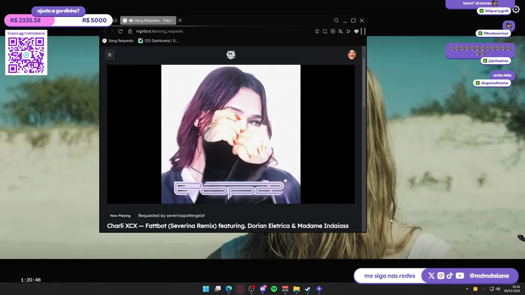Open browser tab search magnifier
This screenshot has width=525, height=295.
click(x=336, y=20)
